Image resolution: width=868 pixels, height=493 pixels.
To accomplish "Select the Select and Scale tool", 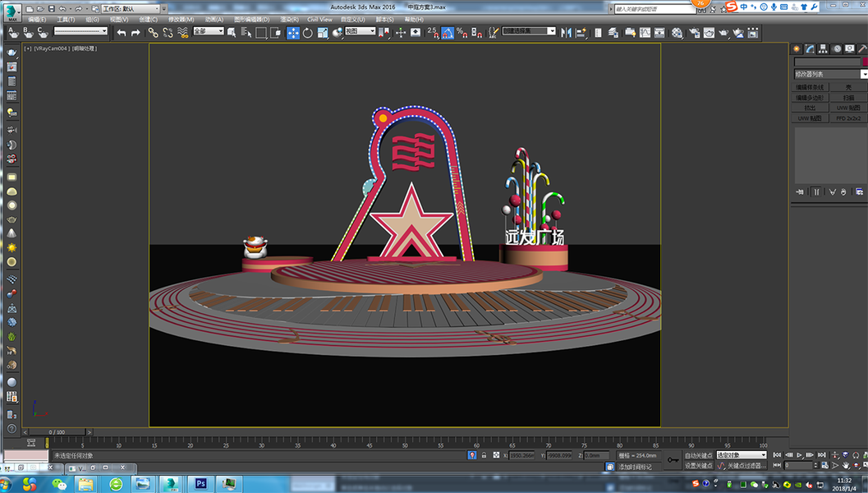I will pos(323,33).
